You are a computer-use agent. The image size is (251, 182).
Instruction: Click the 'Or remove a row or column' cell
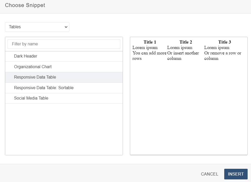[223, 56]
